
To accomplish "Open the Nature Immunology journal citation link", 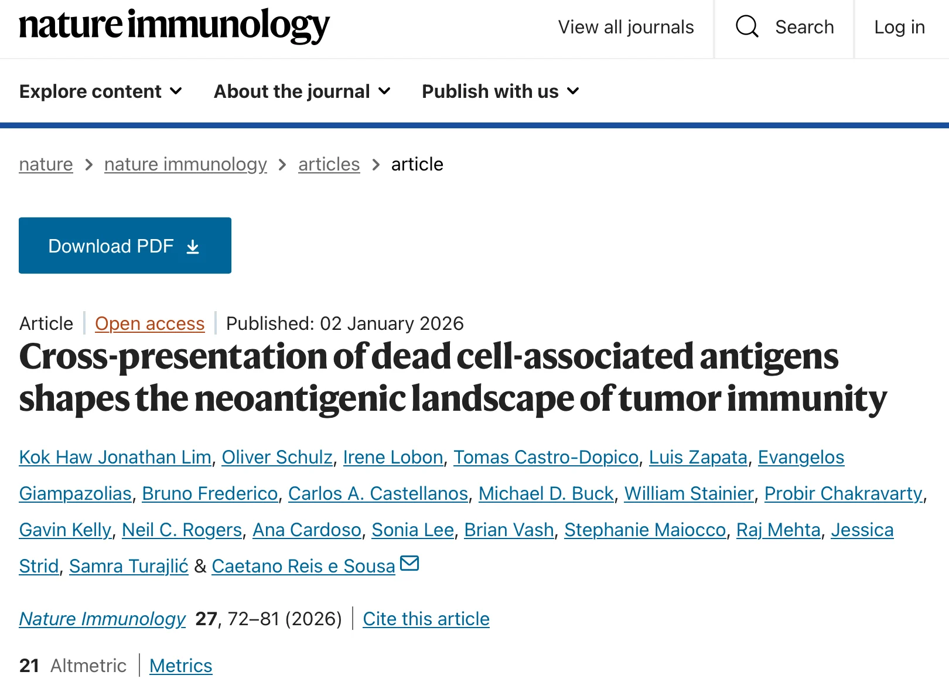I will click(102, 619).
